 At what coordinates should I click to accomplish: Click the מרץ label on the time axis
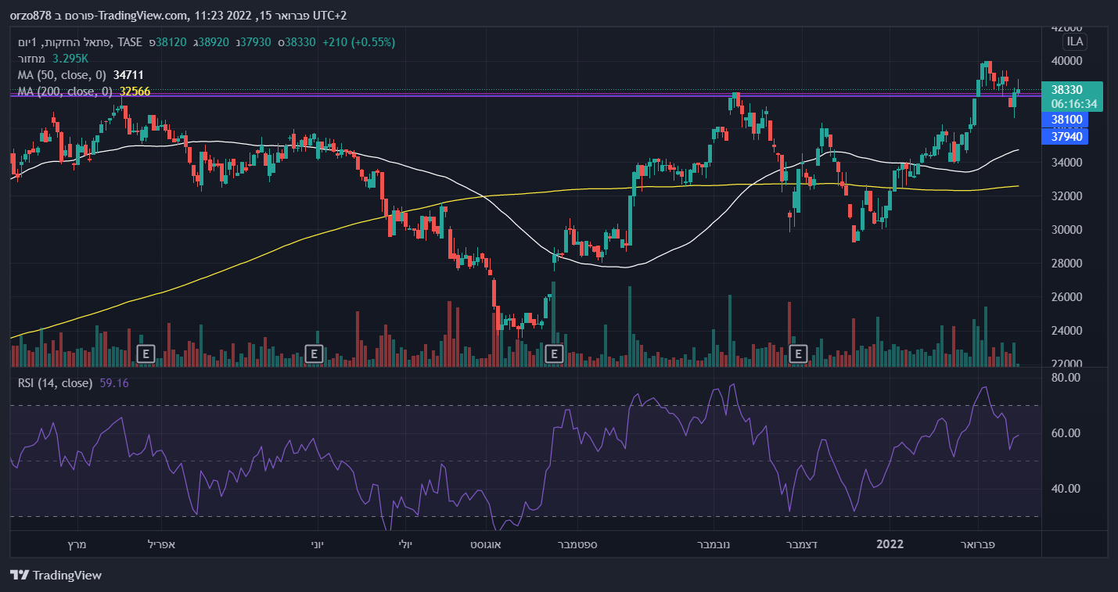tap(76, 544)
